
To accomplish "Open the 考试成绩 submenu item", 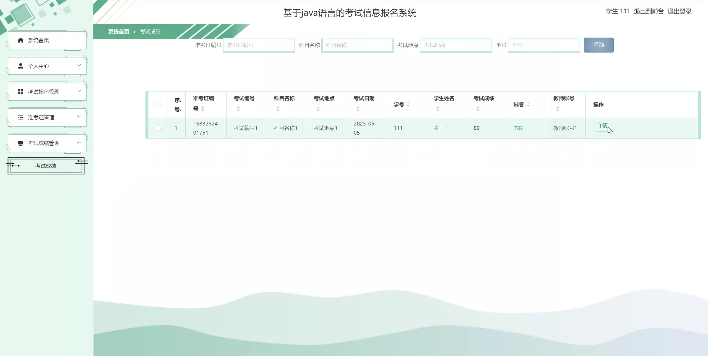I will pyautogui.click(x=46, y=166).
